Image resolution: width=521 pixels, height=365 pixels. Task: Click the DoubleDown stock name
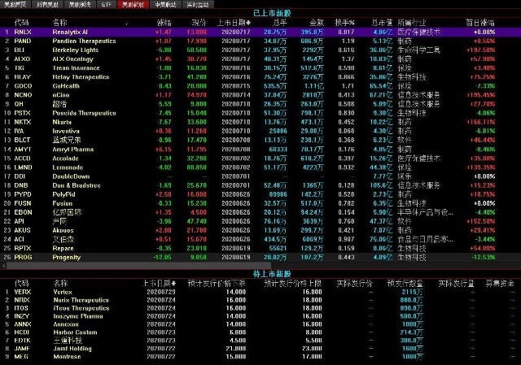(x=71, y=176)
